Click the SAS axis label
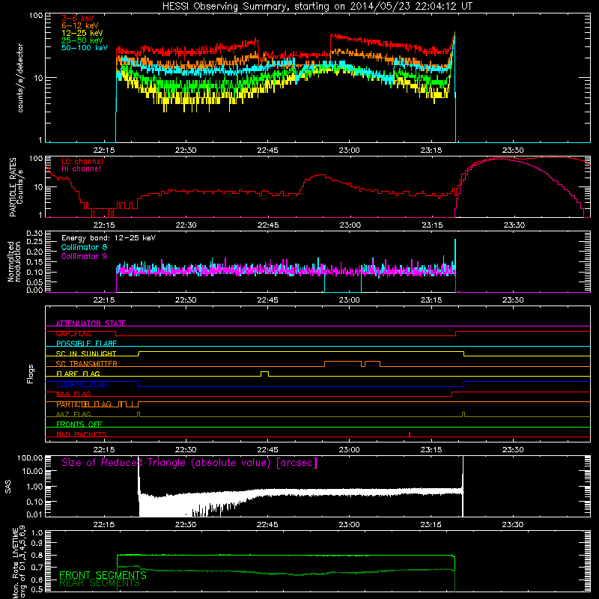 8,487
